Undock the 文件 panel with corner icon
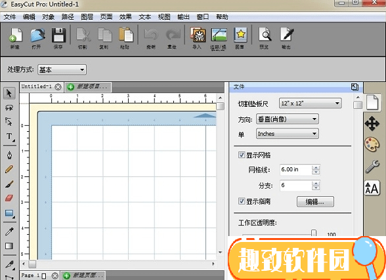 (354, 87)
